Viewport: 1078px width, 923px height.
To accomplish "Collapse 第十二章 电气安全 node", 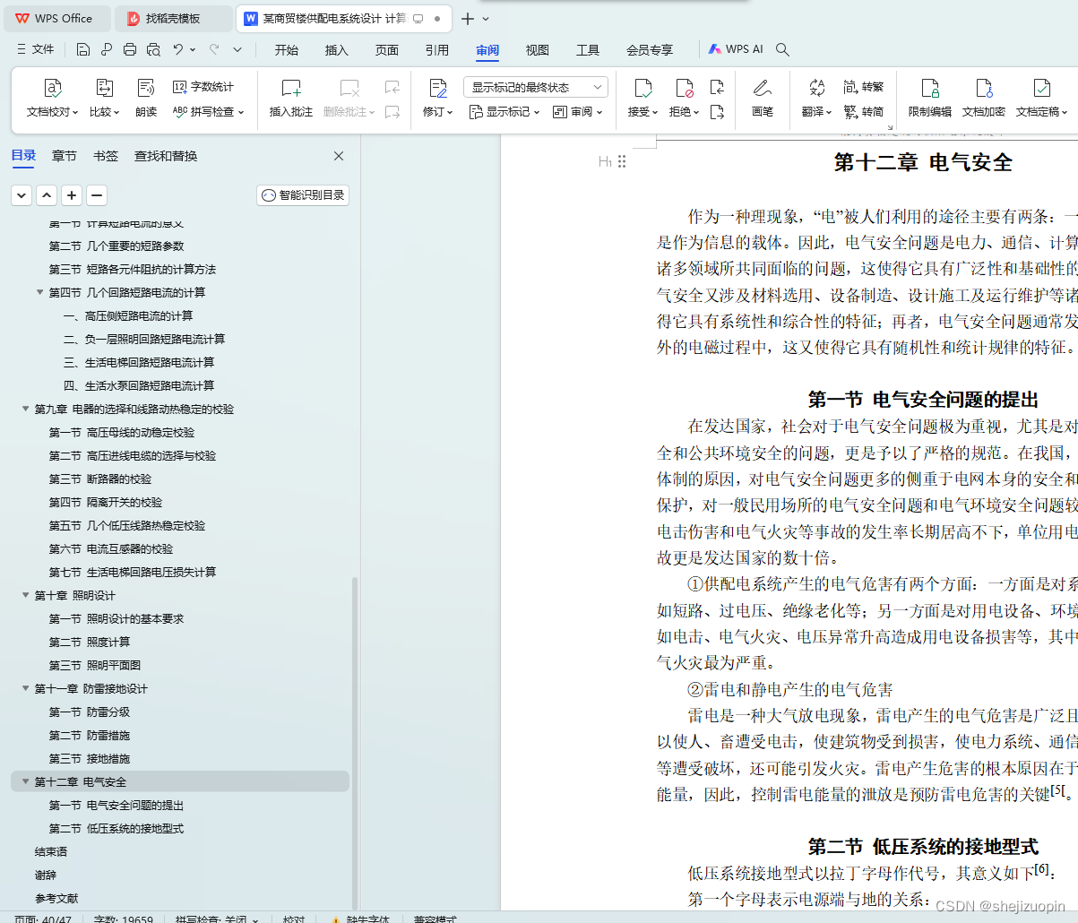I will 26,781.
